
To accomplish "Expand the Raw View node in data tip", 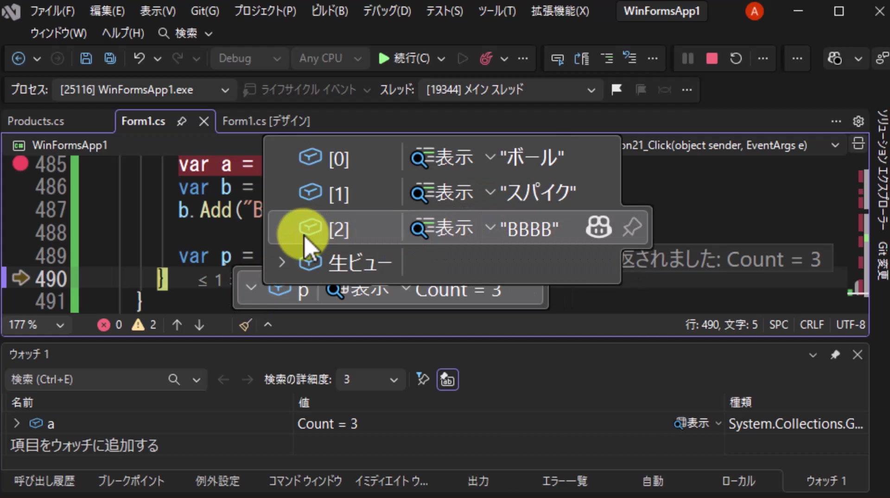I will (282, 262).
